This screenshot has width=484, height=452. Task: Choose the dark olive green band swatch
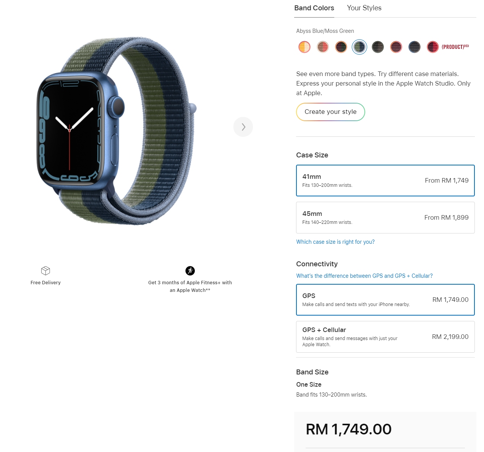click(x=378, y=47)
